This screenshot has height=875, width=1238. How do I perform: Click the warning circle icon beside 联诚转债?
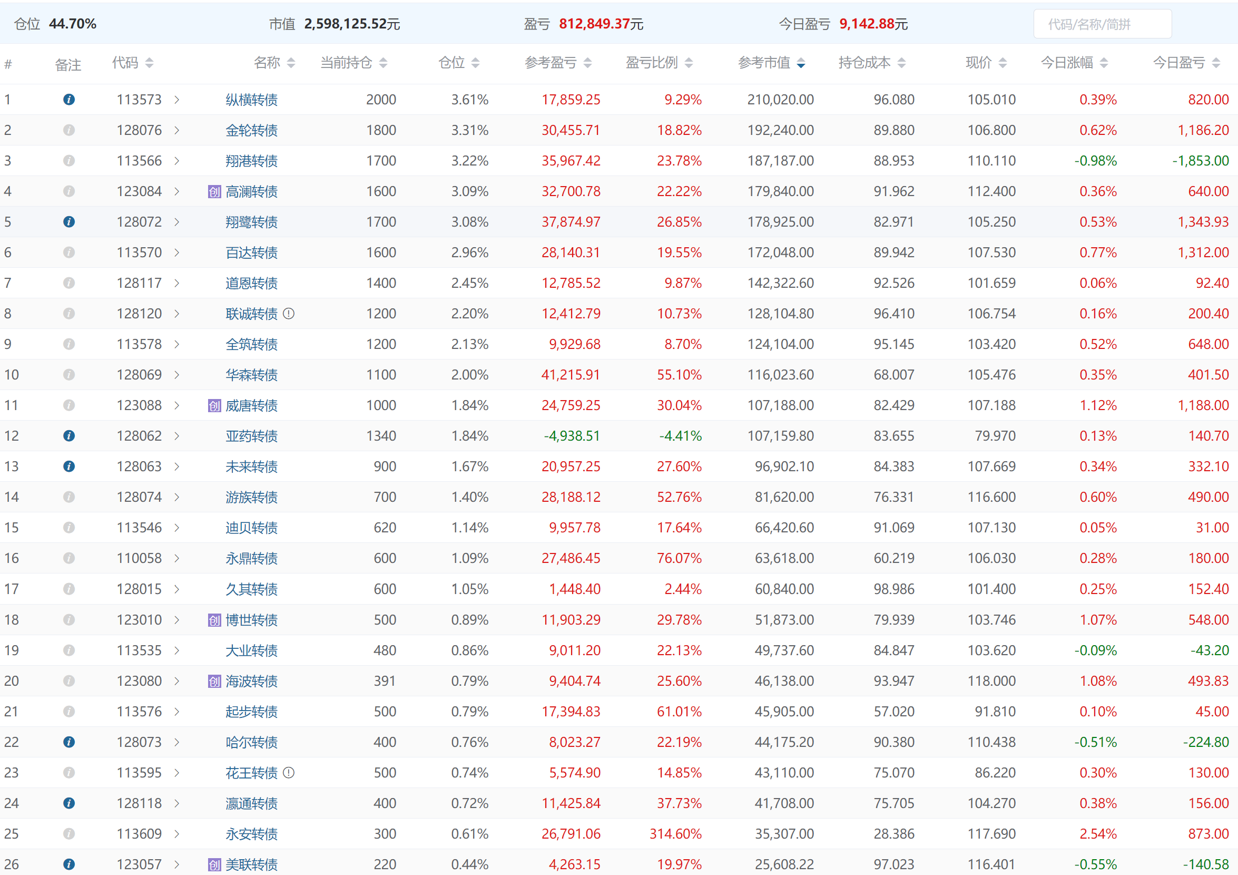point(289,314)
